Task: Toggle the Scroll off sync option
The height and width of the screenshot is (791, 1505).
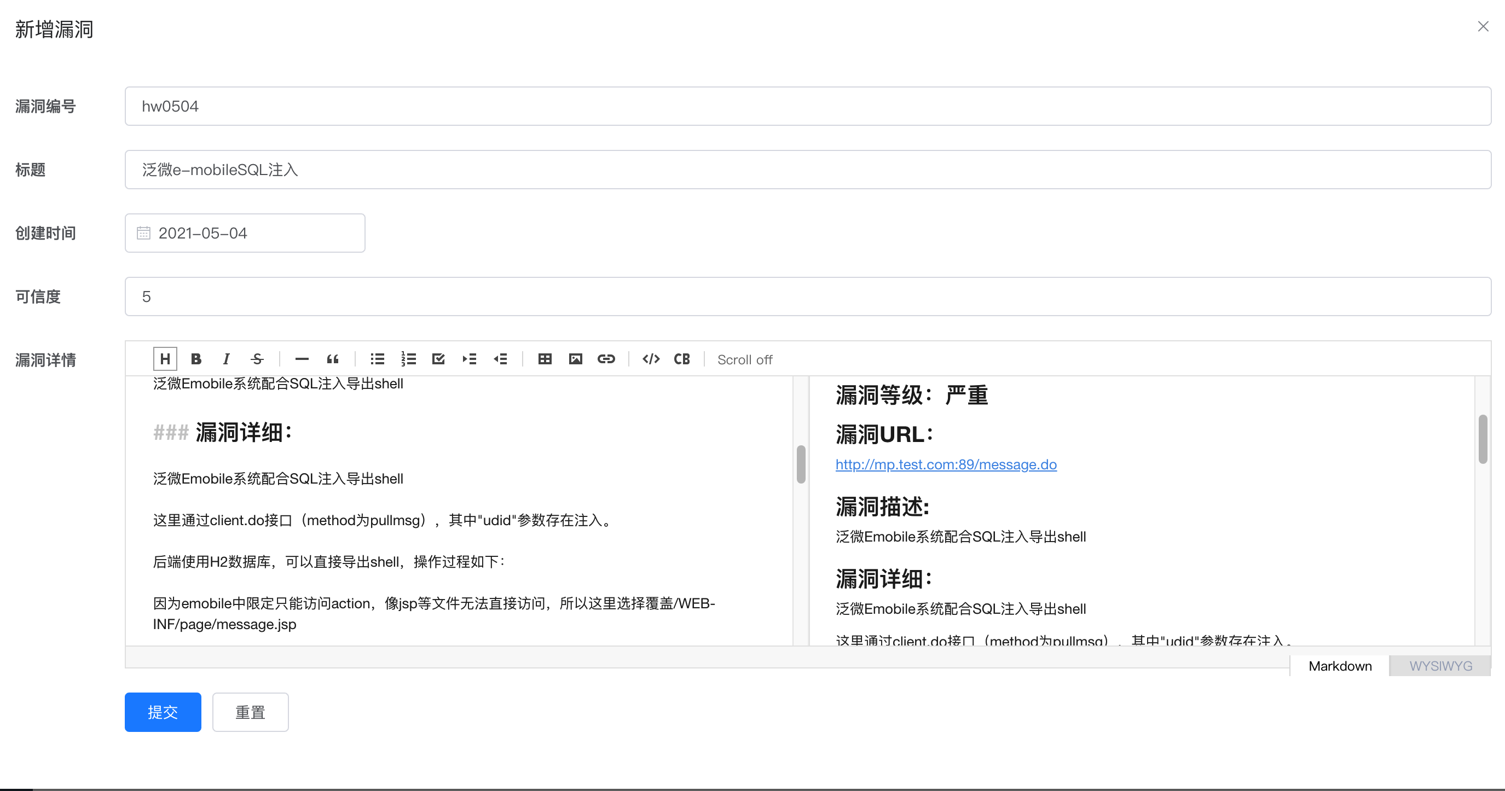Action: point(744,359)
